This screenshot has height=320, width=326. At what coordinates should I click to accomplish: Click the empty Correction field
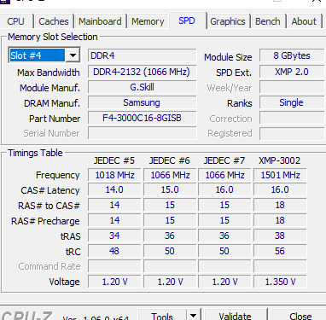point(292,118)
